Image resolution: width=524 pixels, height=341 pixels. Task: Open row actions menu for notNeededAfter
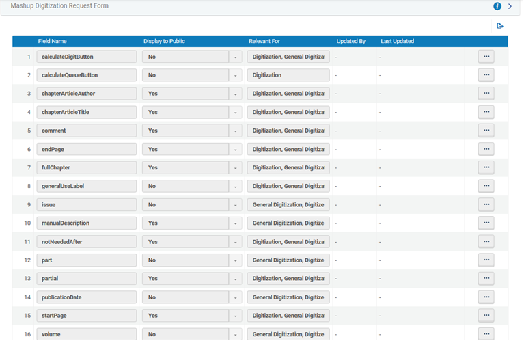(x=486, y=242)
